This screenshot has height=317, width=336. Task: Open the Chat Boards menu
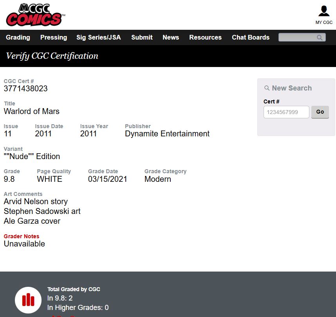(251, 37)
